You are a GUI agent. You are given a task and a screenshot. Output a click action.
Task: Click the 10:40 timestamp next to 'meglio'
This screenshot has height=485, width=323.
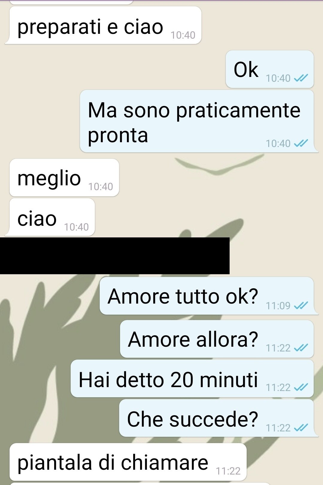[x=101, y=187]
